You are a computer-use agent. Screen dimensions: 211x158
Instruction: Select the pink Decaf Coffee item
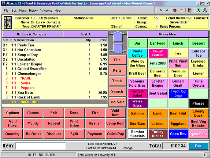(x=158, y=53)
